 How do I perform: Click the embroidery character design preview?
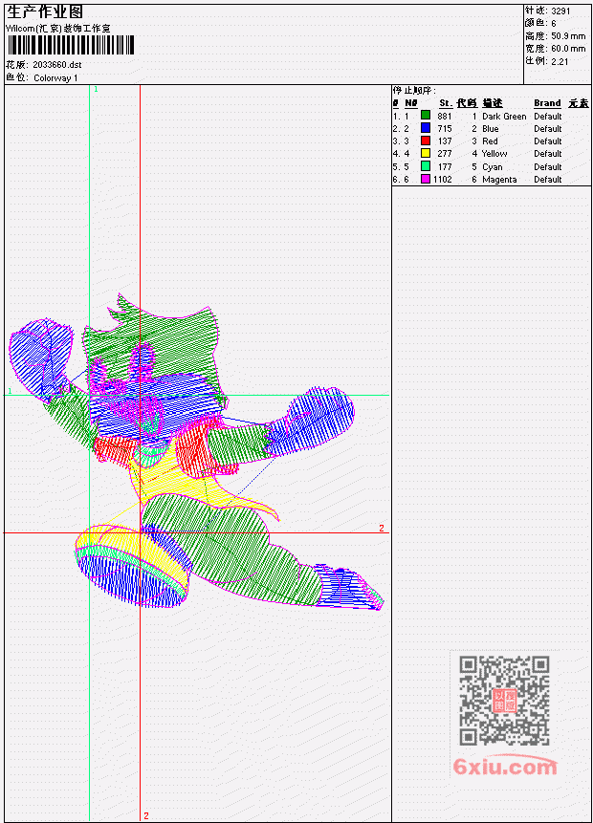(x=197, y=451)
